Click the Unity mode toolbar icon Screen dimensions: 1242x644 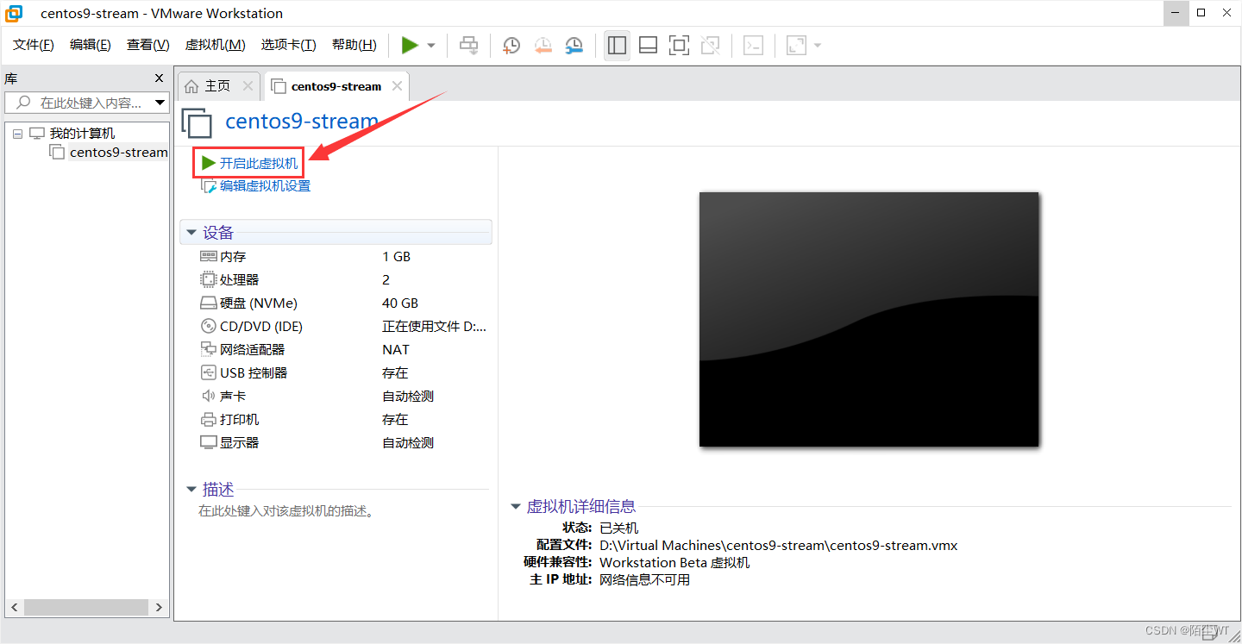pos(711,46)
